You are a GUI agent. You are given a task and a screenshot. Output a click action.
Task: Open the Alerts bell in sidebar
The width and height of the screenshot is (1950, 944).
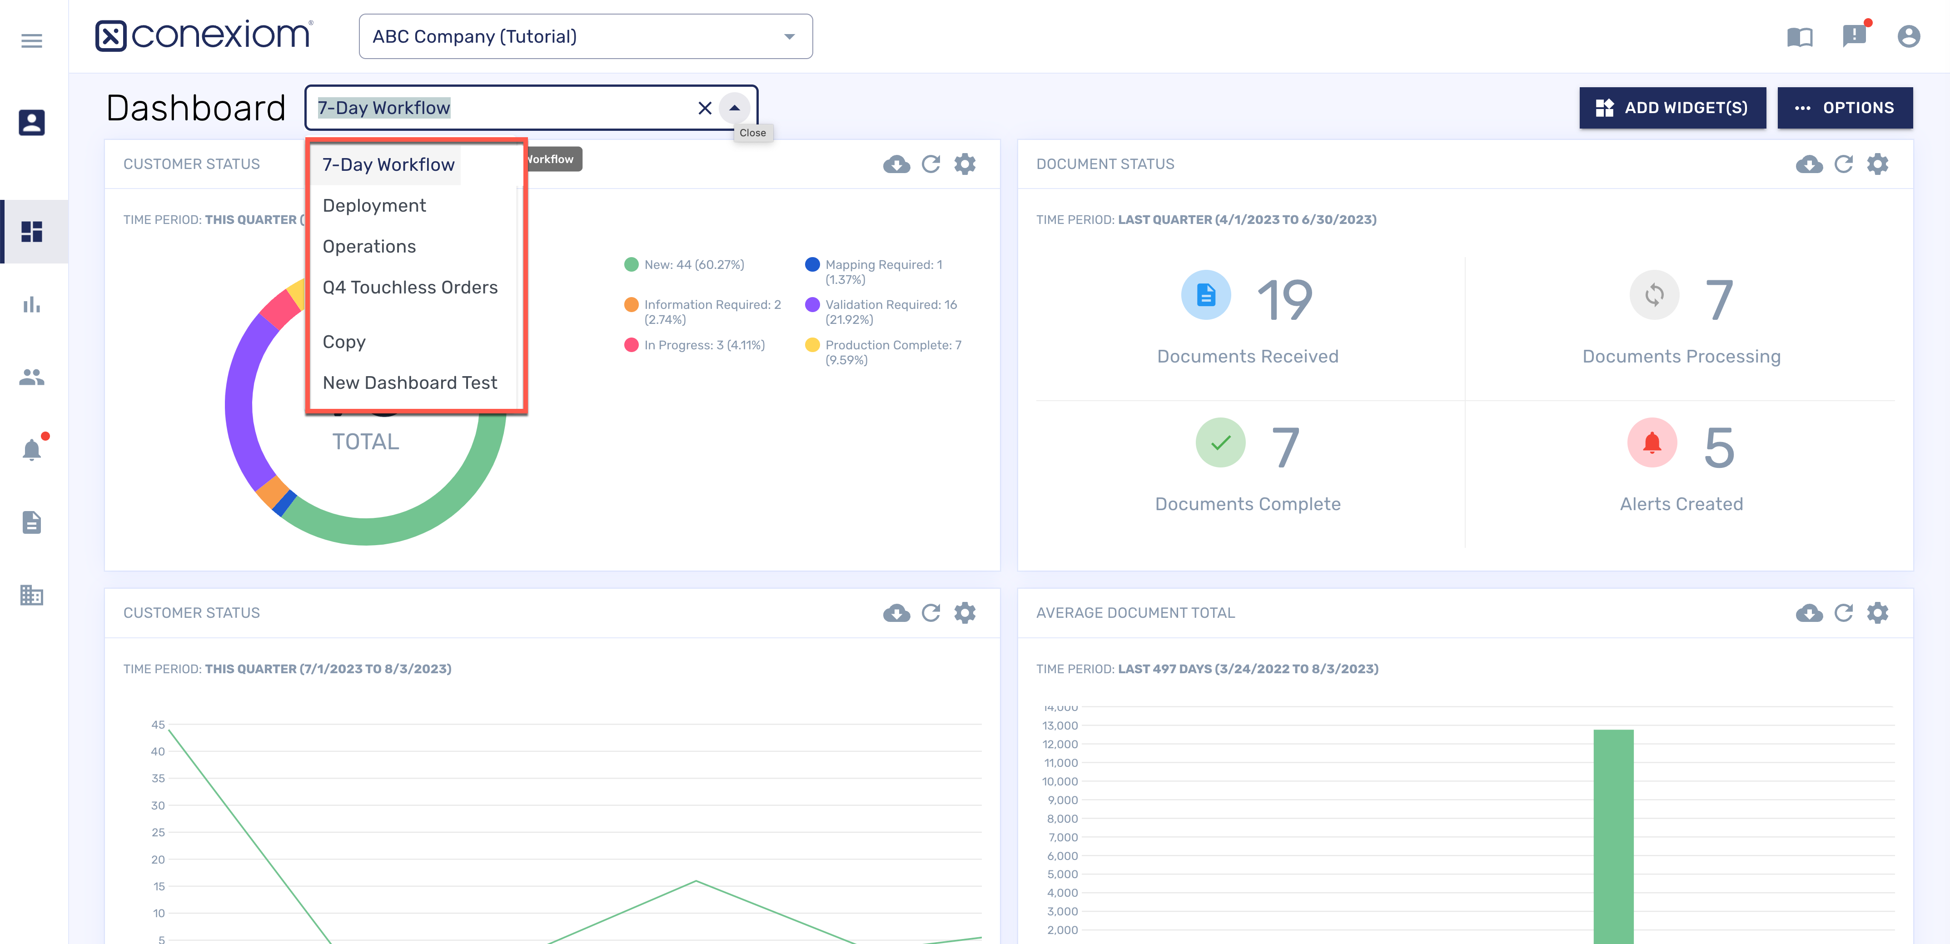point(32,450)
